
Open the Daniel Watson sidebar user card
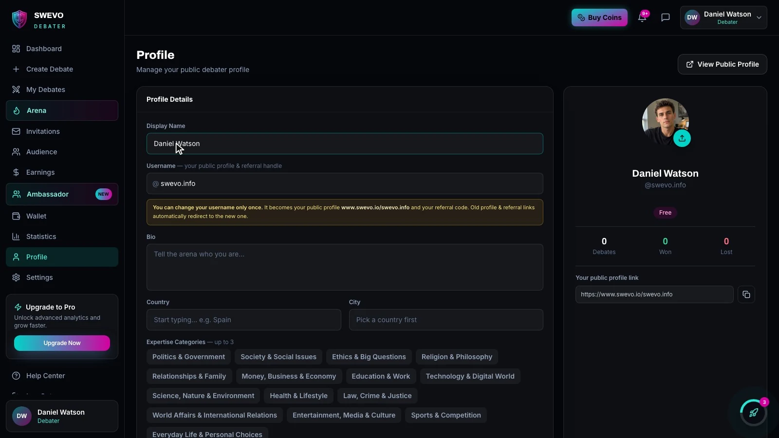click(x=62, y=416)
